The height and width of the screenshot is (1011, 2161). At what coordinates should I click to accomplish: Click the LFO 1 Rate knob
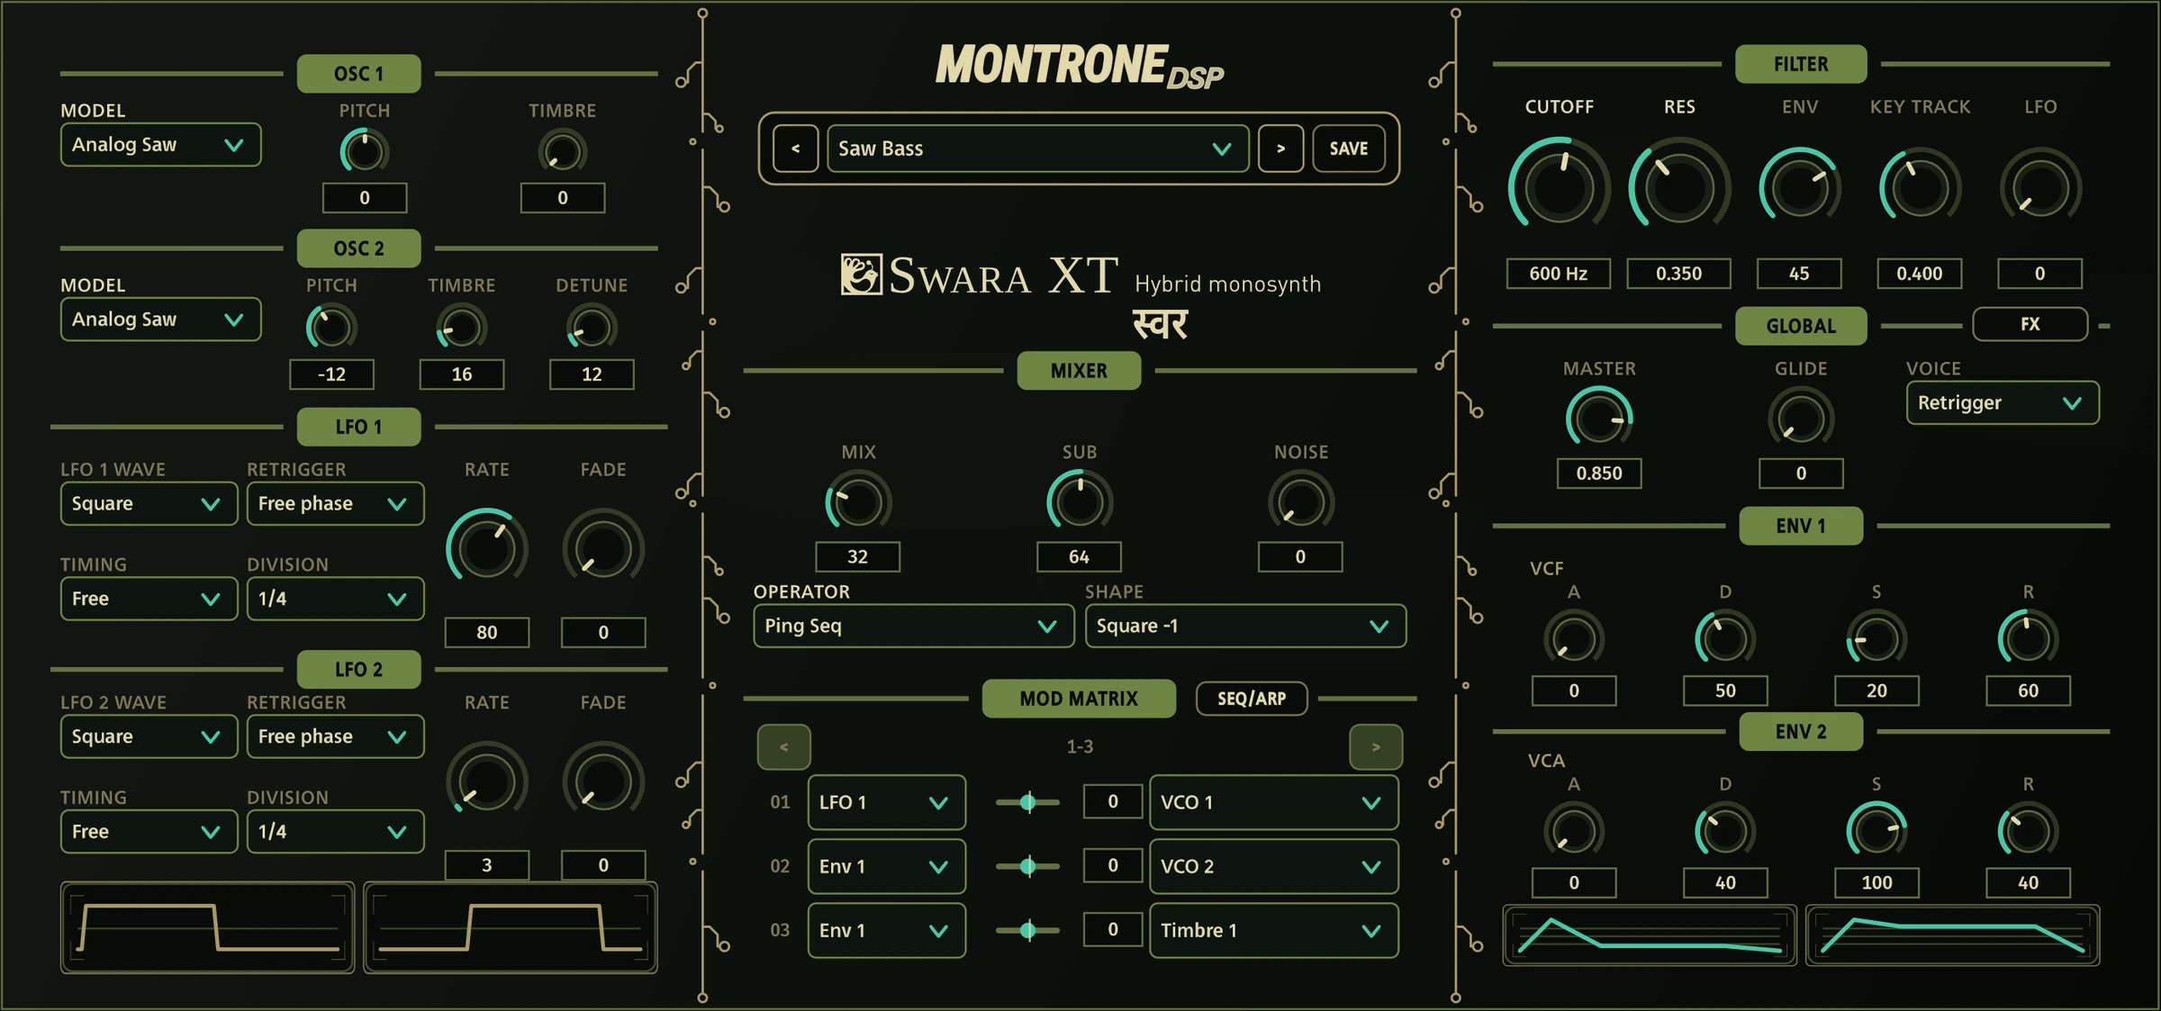[486, 547]
